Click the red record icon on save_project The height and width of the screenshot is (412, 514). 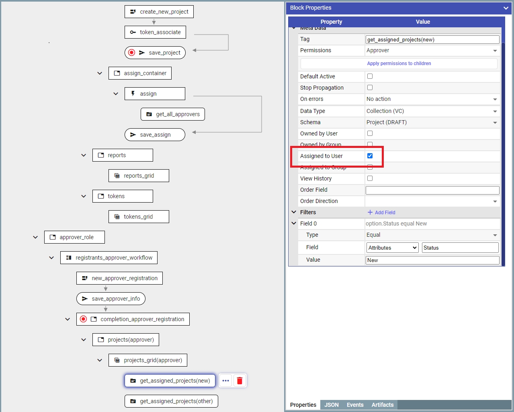[x=131, y=53]
